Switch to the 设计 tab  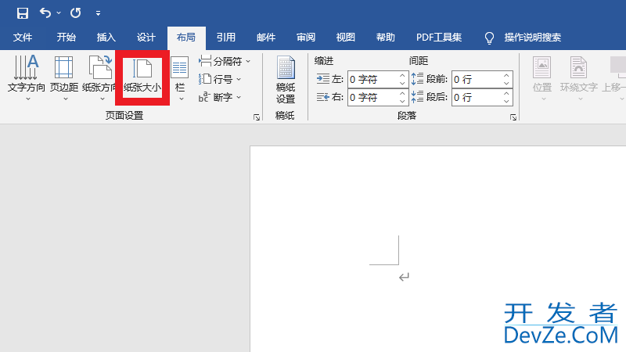click(x=146, y=38)
